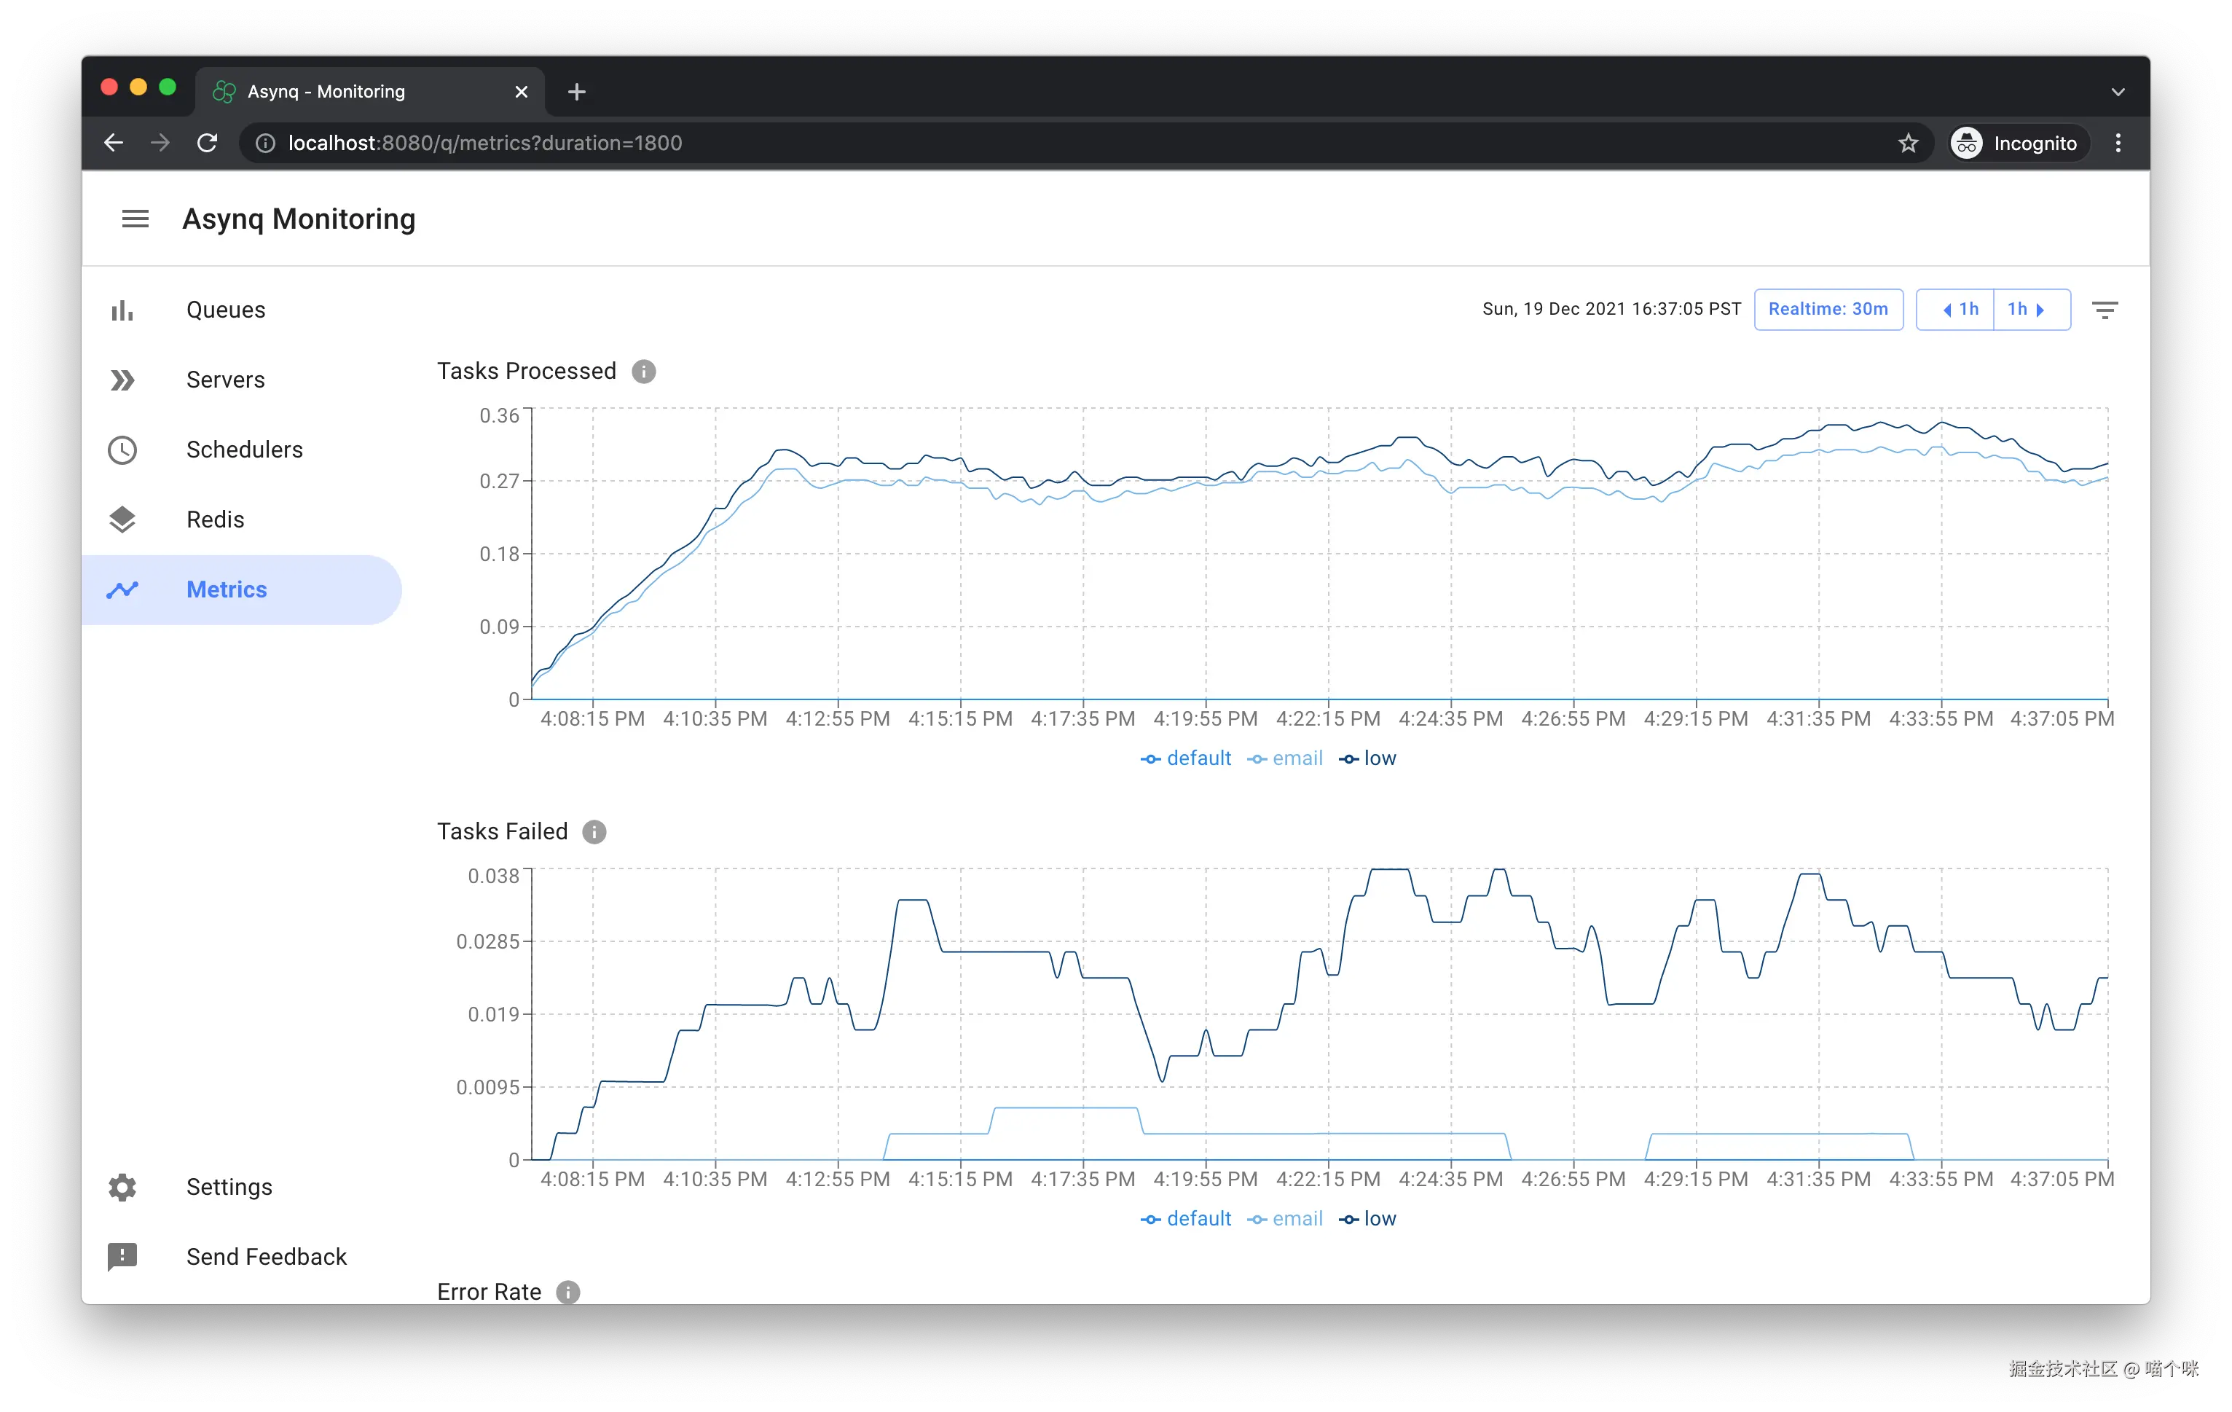The width and height of the screenshot is (2232, 1412).
Task: Select the Servers icon in sidebar
Action: pos(122,379)
